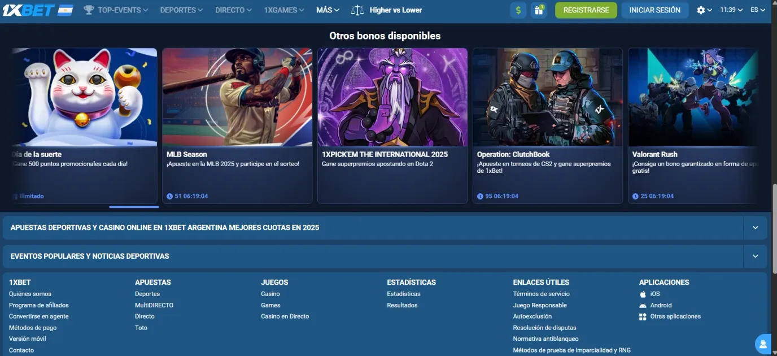Viewport: 777px width, 356px height.
Task: Open the Versión móvil link
Action: 28,339
